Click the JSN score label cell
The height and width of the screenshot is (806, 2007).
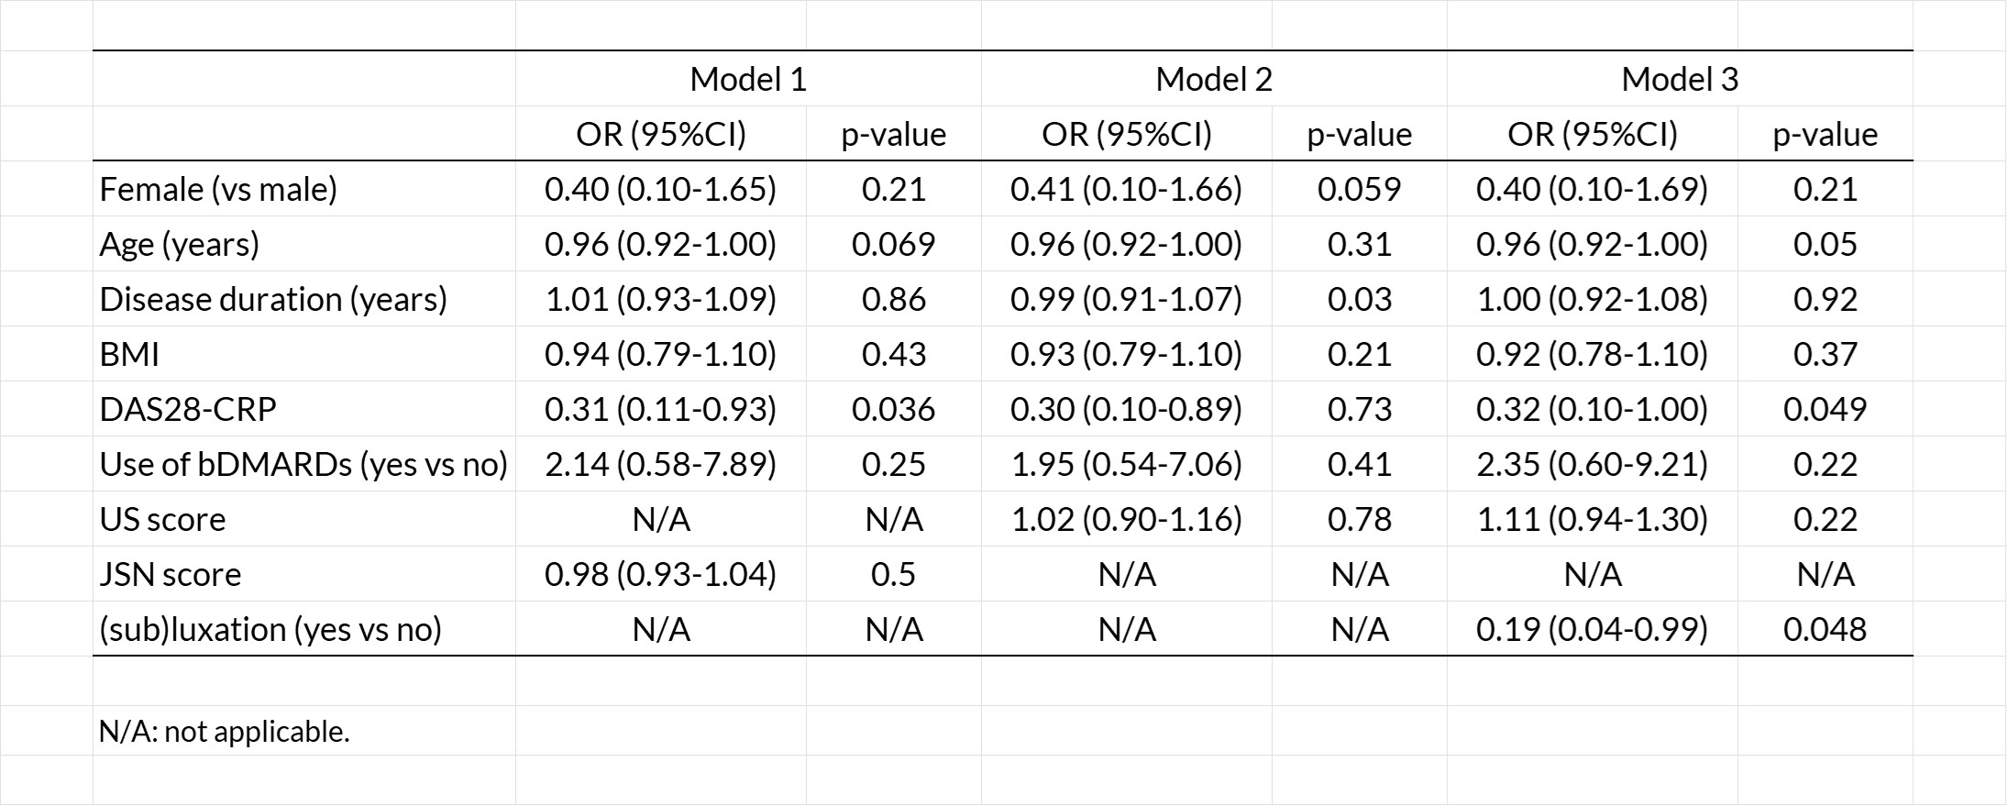tap(171, 575)
